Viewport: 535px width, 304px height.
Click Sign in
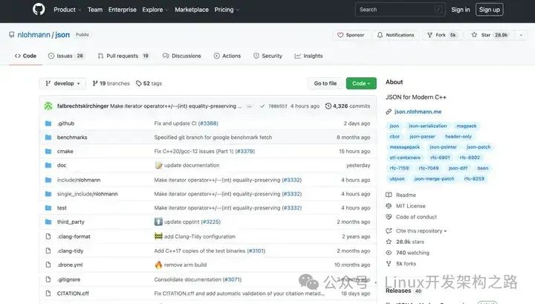[460, 10]
